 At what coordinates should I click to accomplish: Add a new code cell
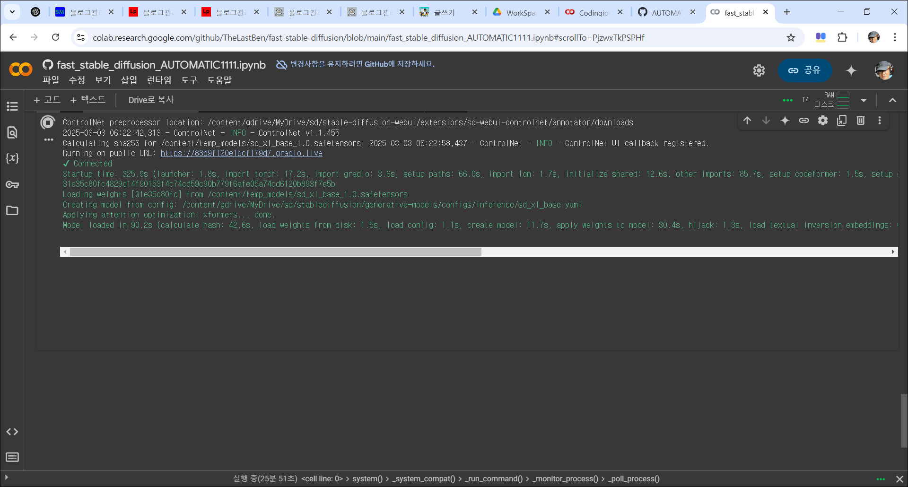point(47,100)
